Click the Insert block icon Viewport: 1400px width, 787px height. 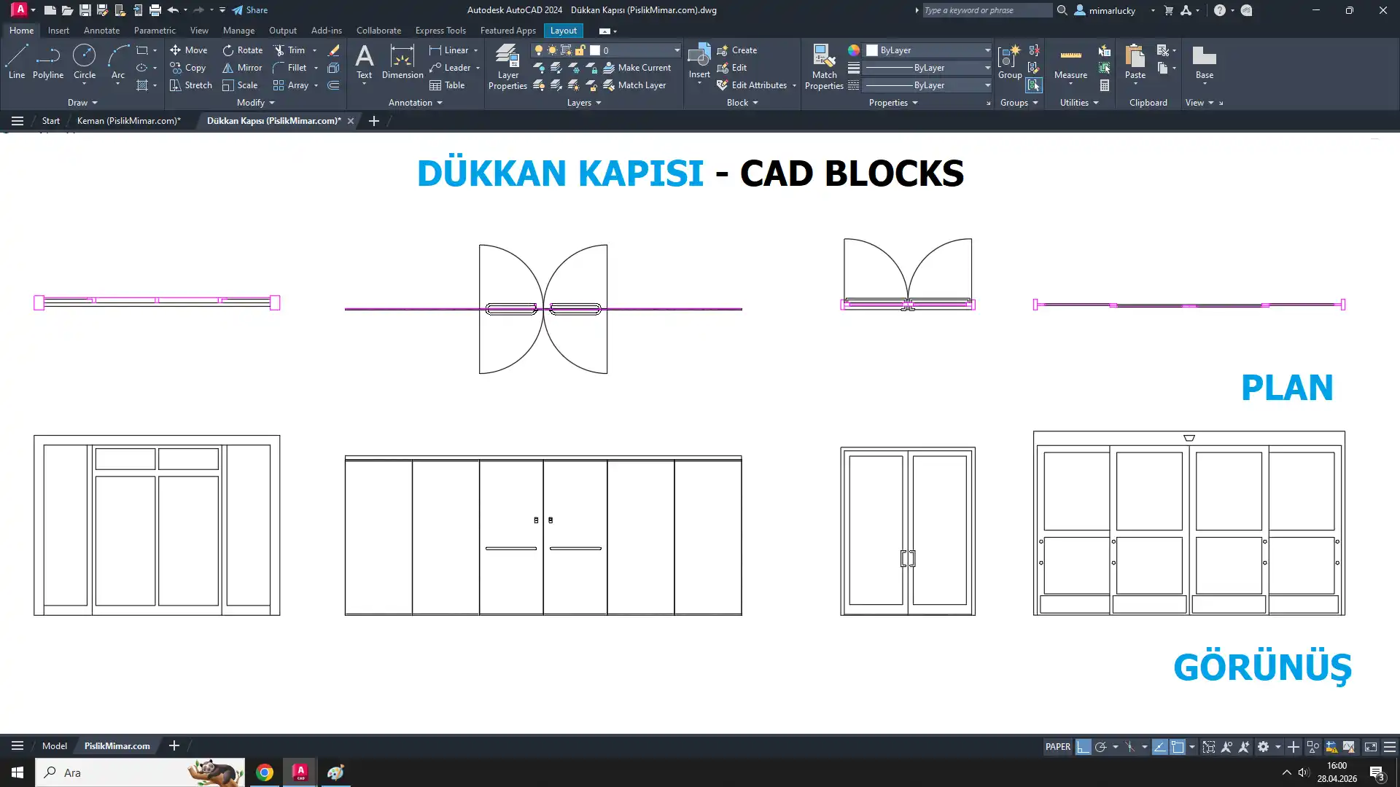point(699,57)
